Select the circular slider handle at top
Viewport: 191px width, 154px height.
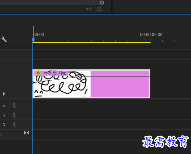tap(102, 3)
